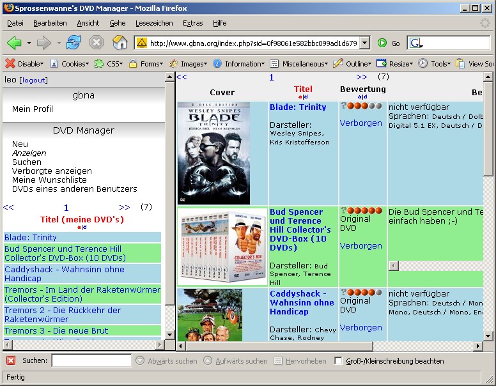Click the green Go button icon

[x=382, y=43]
